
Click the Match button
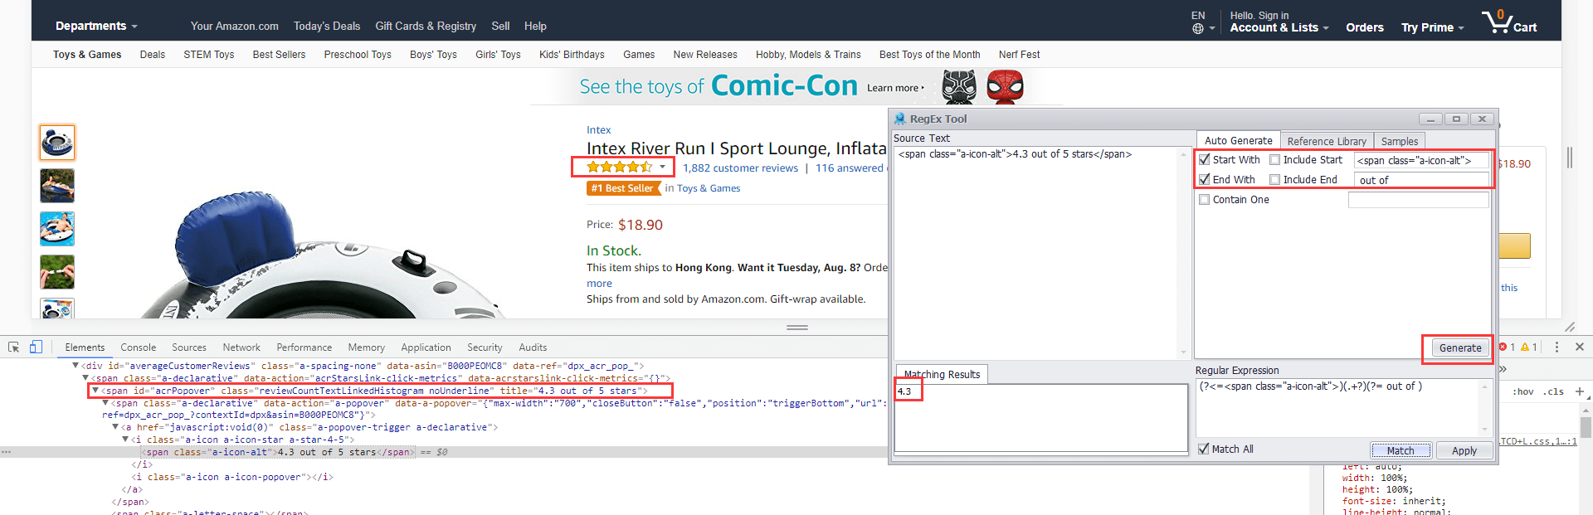coord(1401,450)
